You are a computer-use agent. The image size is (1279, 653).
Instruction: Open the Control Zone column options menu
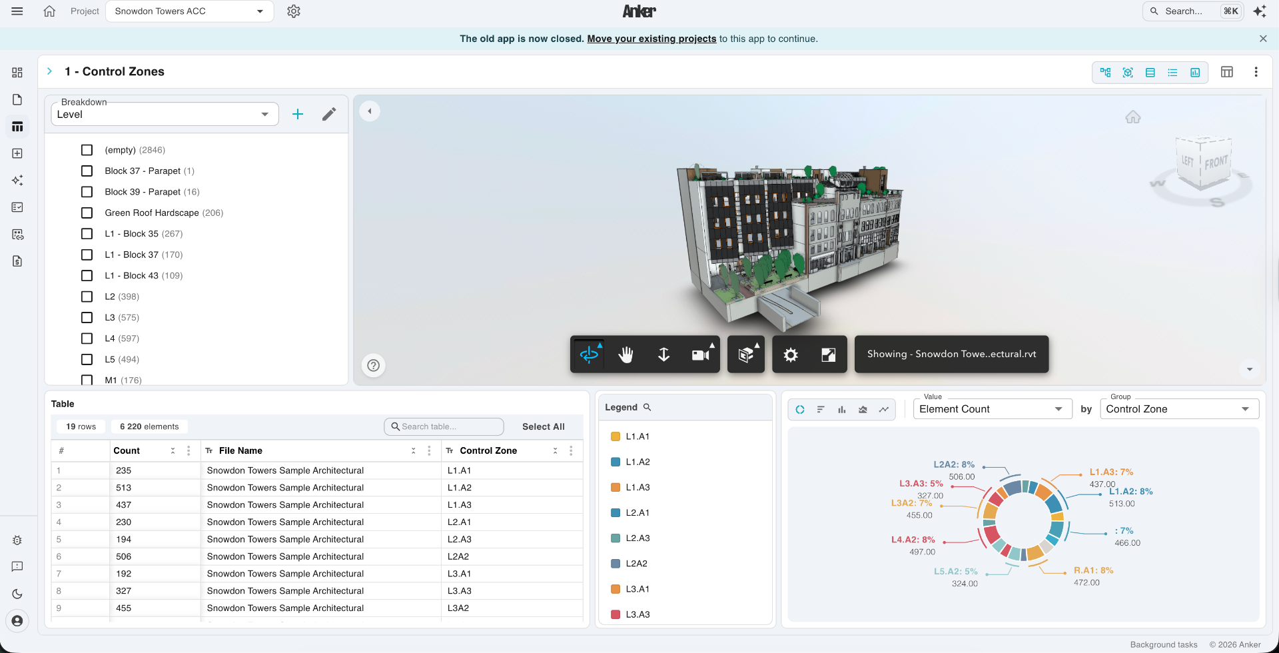(x=571, y=451)
